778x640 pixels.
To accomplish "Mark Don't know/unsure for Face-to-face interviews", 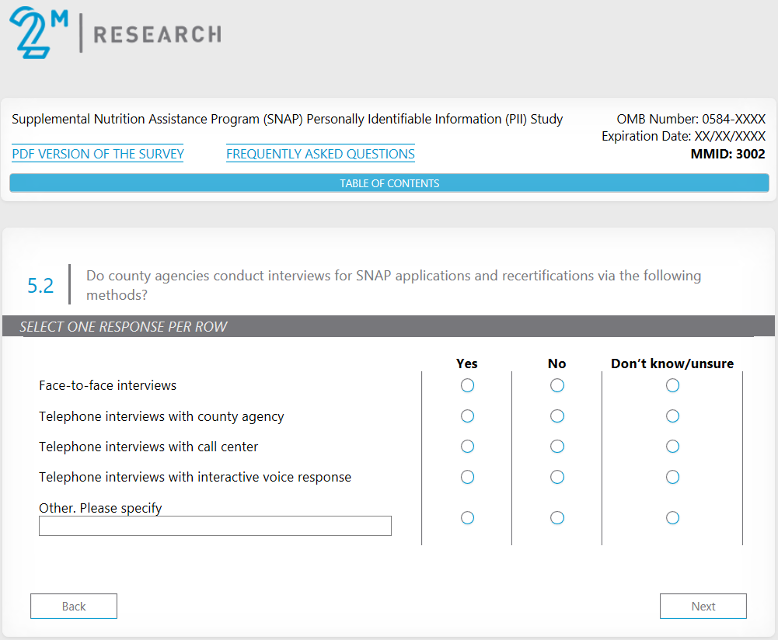I will pyautogui.click(x=672, y=385).
